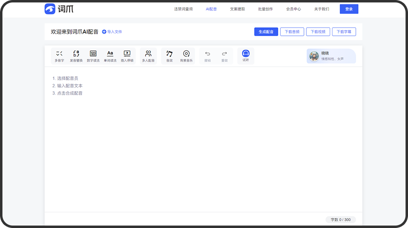Screen dimensions: 408x228
Task: Select the 数字读法 number reading tool
Action: click(93, 56)
